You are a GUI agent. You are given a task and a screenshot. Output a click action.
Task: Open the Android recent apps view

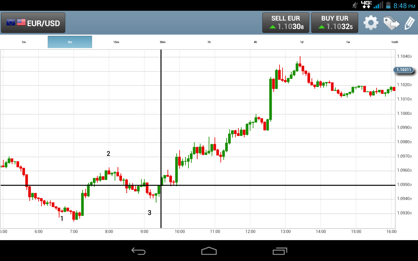coord(280,251)
